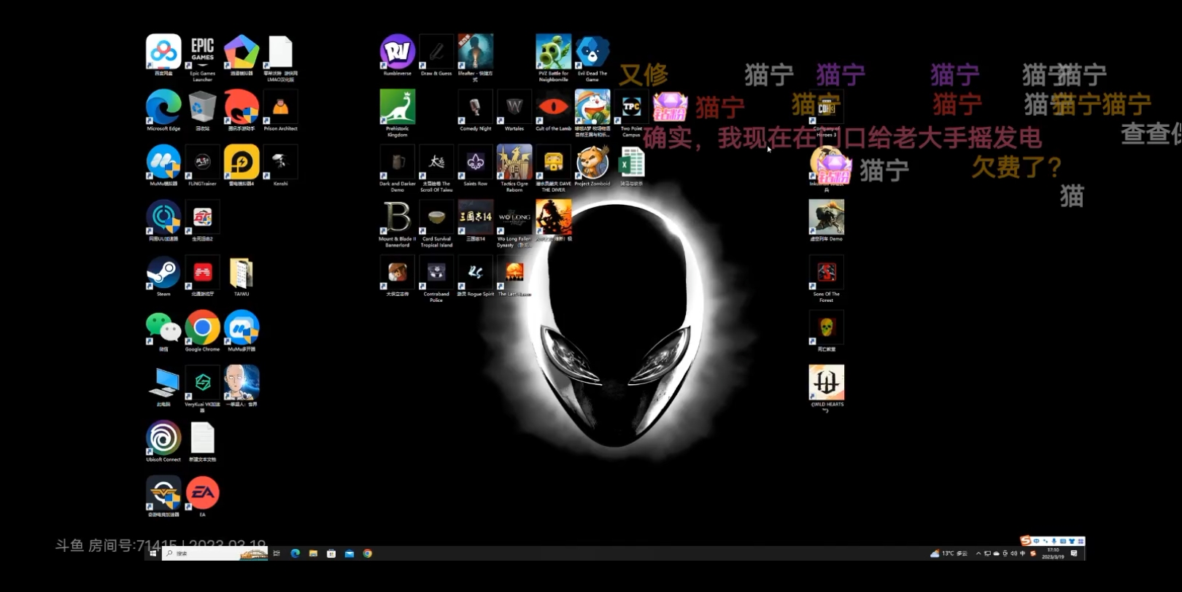The width and height of the screenshot is (1182, 592).
Task: Launch the Steam desktop shortcut
Action: click(163, 276)
